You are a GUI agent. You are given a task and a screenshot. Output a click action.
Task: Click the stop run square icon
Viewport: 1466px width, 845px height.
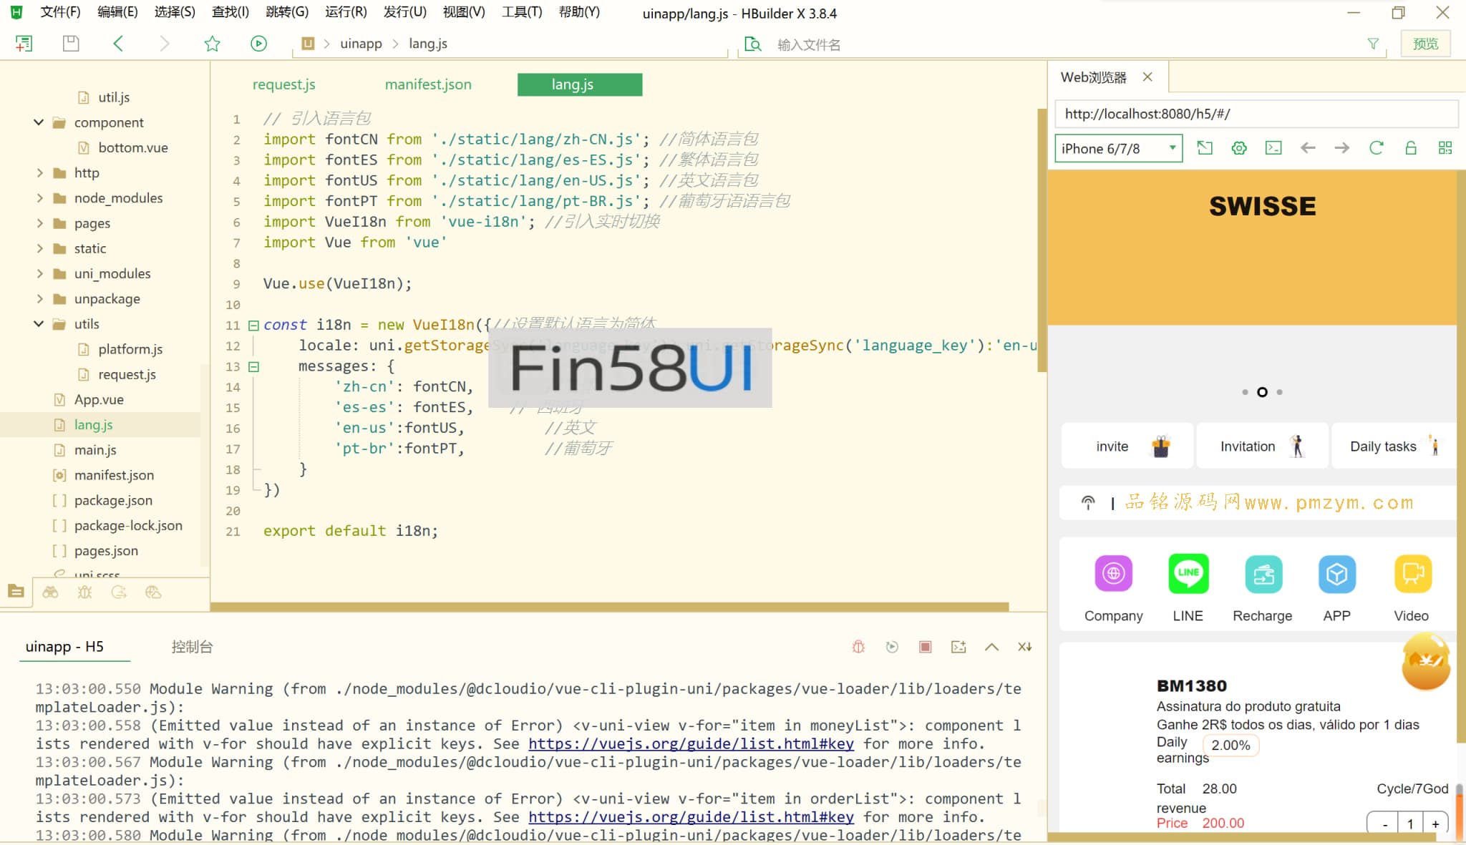point(925,647)
